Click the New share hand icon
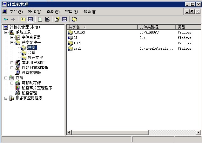Image resolution: width=202 pixels, height=143 pixels. [x=74, y=19]
